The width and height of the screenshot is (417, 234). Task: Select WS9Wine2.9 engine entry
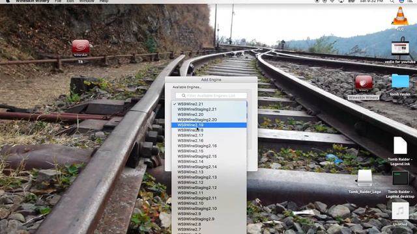click(x=209, y=214)
